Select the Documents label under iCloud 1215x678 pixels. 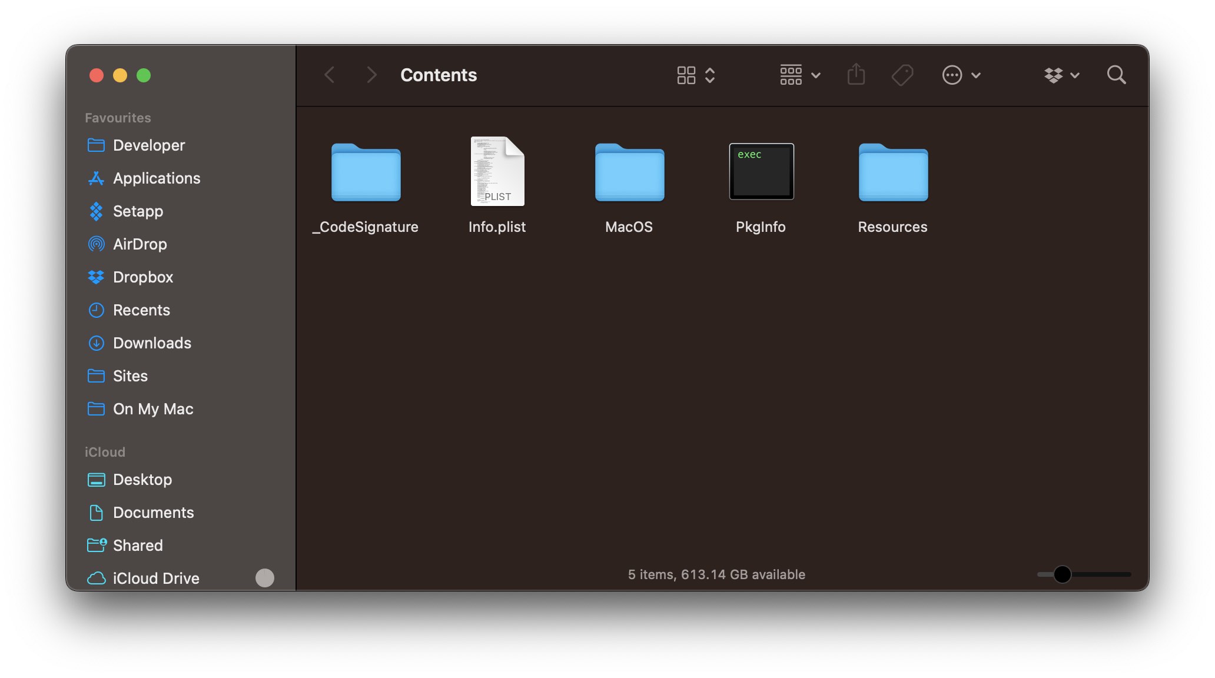(x=153, y=513)
